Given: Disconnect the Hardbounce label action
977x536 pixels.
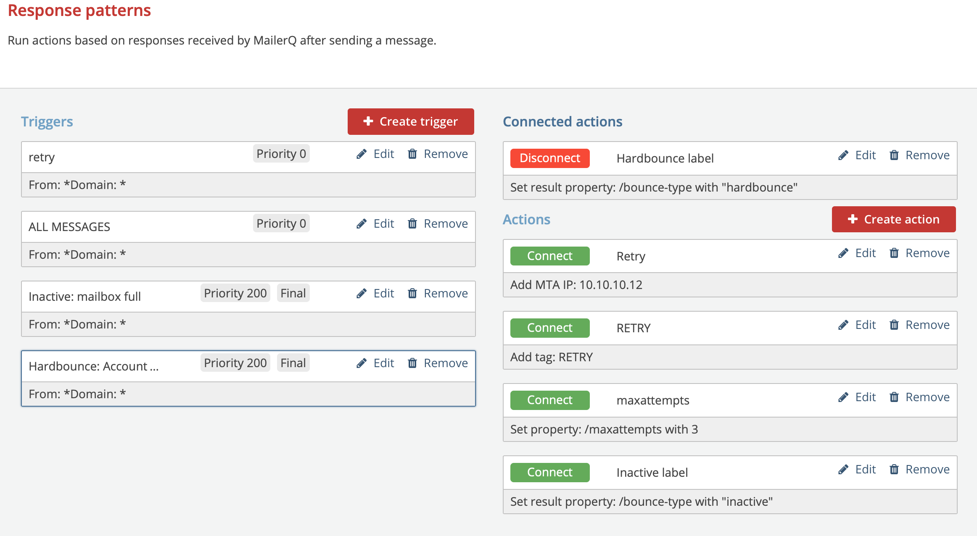Looking at the screenshot, I should click(549, 158).
